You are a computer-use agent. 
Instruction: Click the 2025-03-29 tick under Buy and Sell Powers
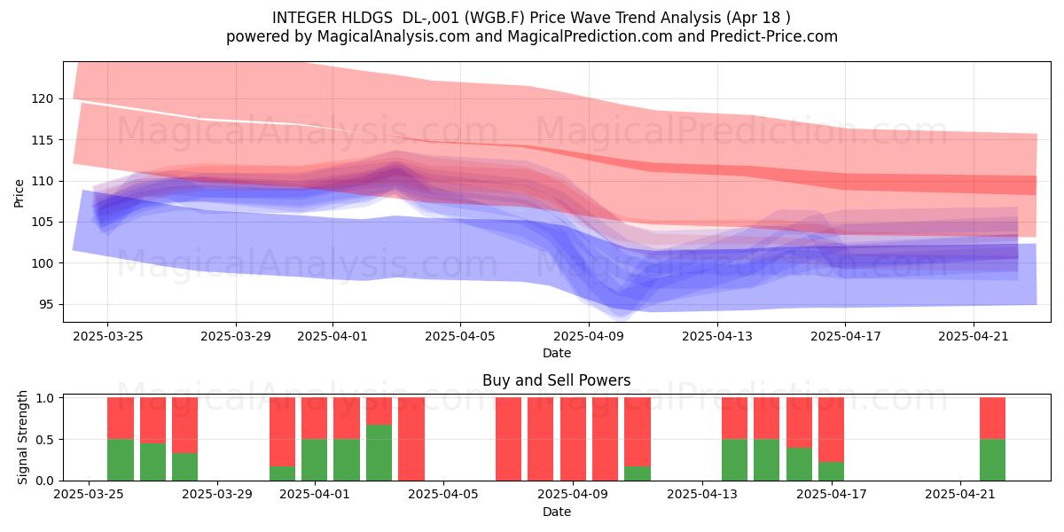click(218, 495)
